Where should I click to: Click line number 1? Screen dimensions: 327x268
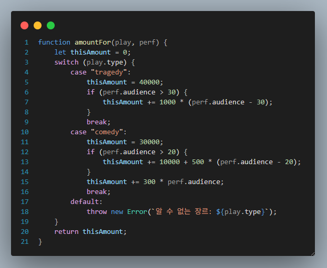(x=26, y=42)
